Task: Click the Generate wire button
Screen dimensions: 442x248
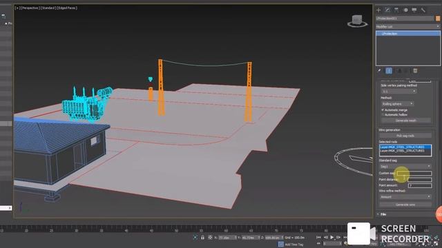Action: tap(405, 205)
